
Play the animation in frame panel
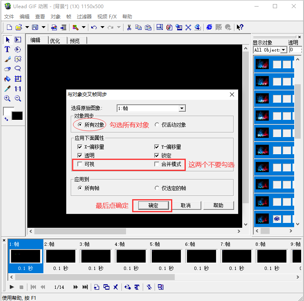[x=11, y=287]
